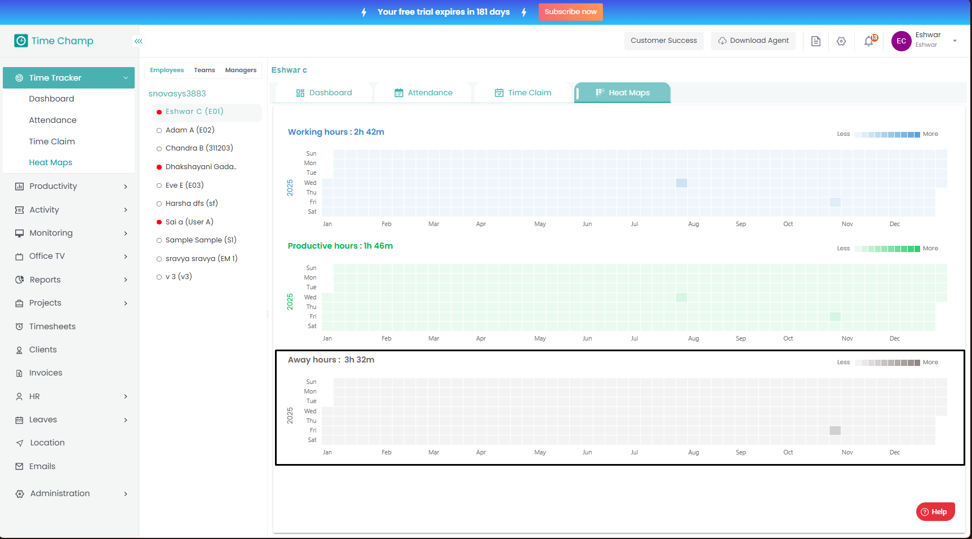The height and width of the screenshot is (539, 972).
Task: Click the Time Champ logo
Action: point(54,41)
